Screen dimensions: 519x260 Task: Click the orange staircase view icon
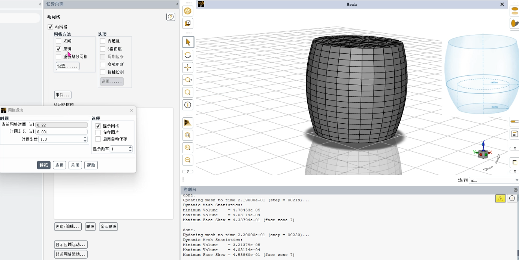click(188, 123)
